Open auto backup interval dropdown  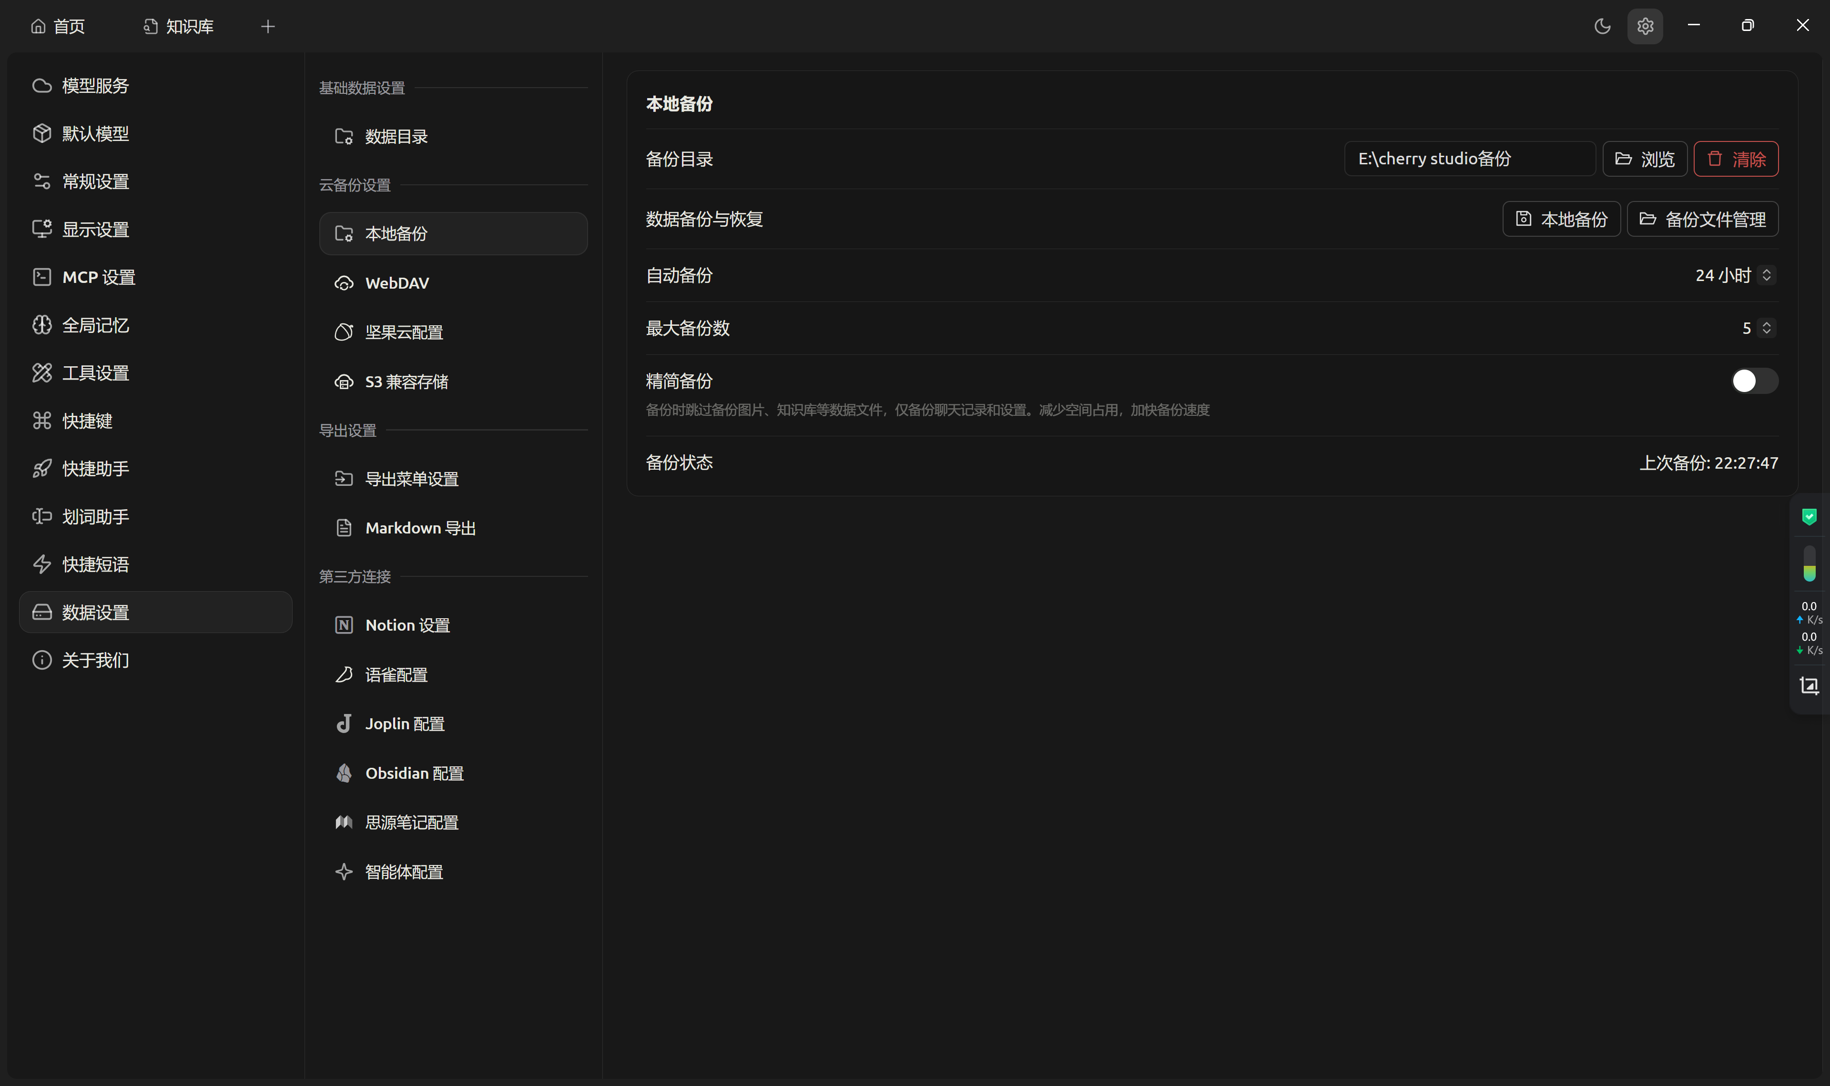pos(1735,275)
